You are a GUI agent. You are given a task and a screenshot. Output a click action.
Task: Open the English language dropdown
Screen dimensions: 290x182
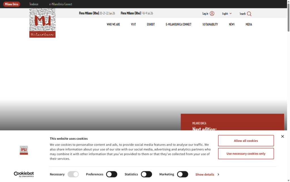(x=227, y=13)
